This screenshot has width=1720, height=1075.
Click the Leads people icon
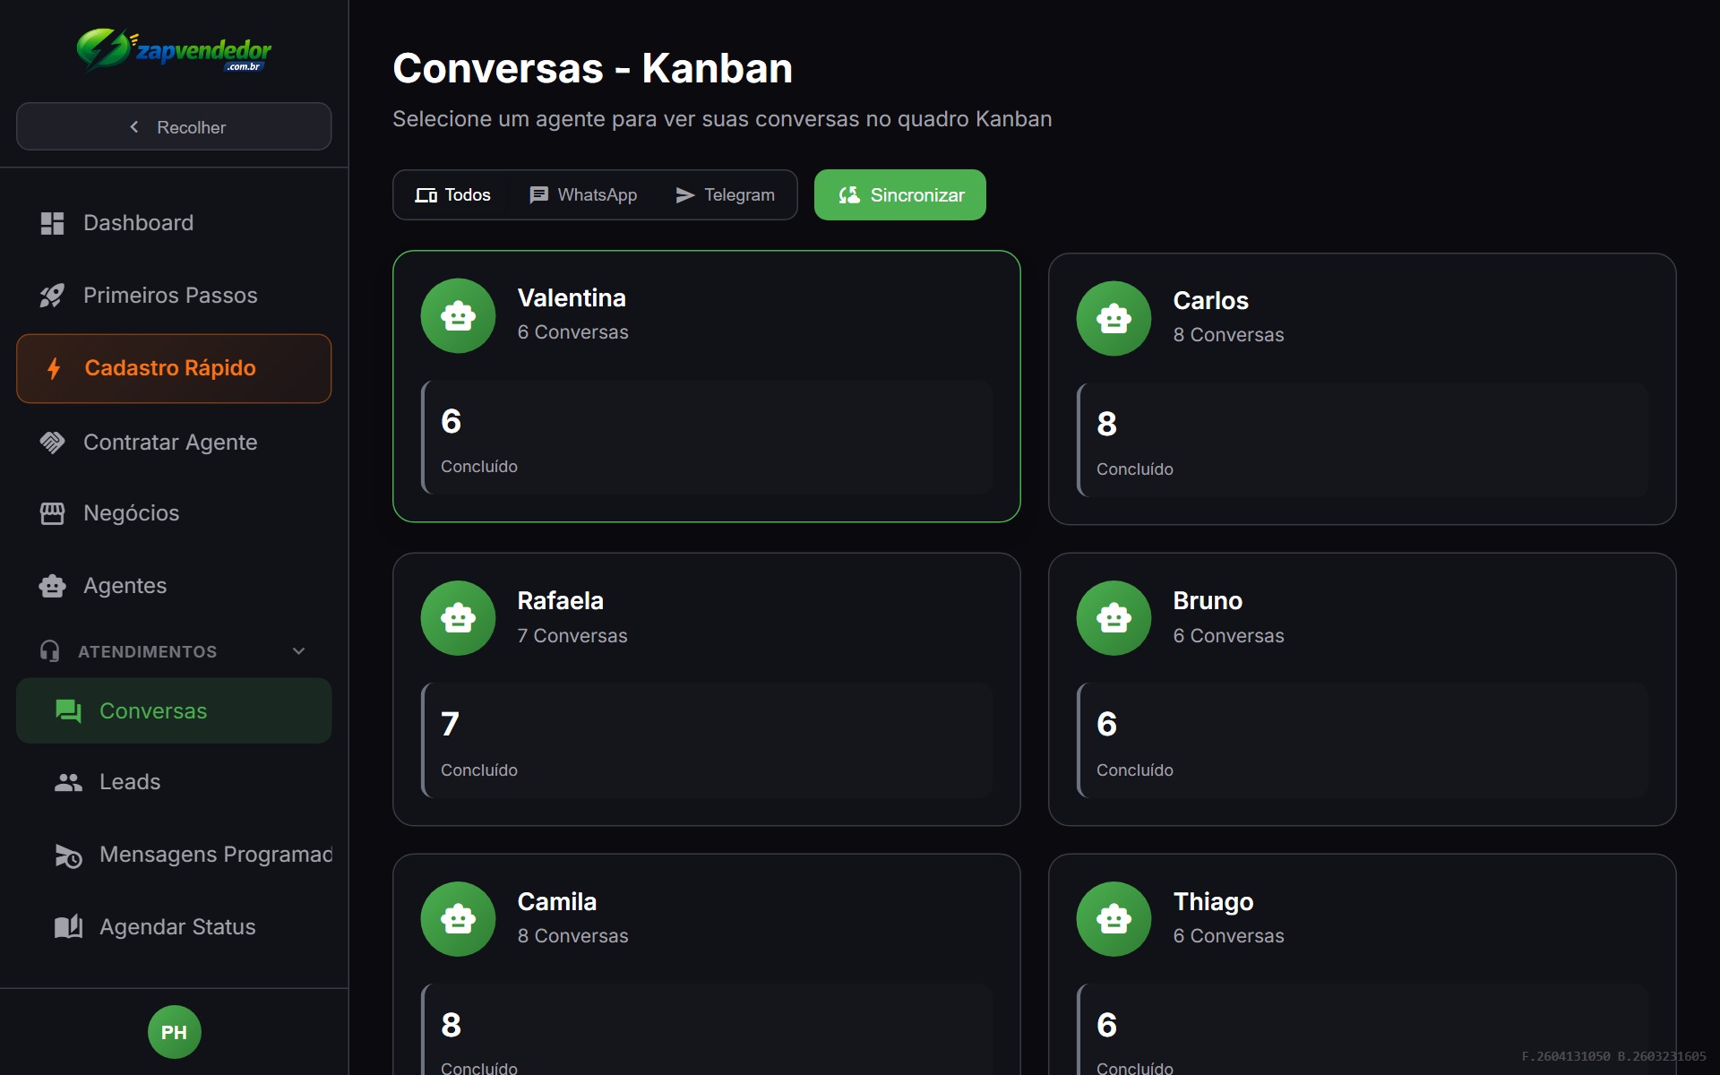coord(68,781)
